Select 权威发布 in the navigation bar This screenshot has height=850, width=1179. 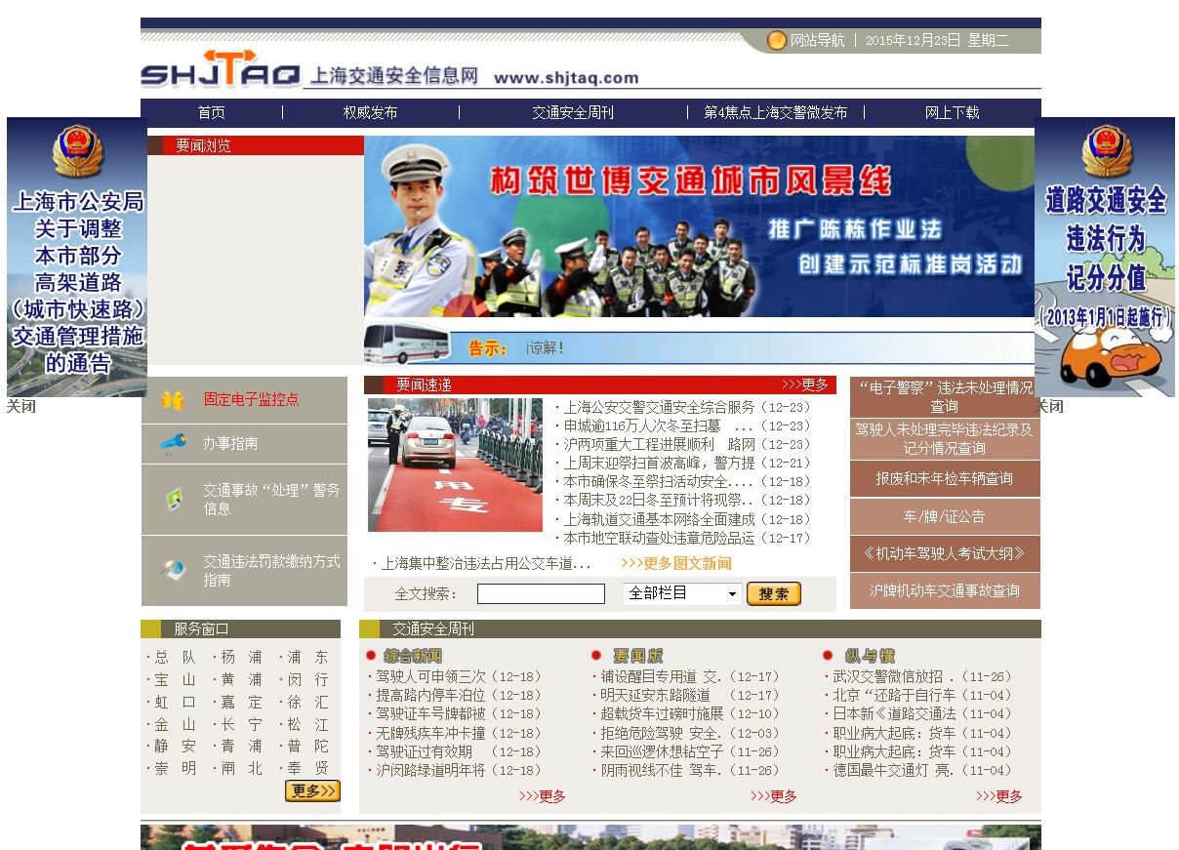368,112
